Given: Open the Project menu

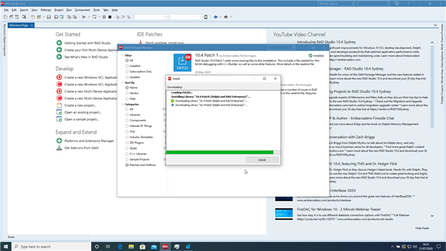Looking at the screenshot, I should coord(59,10).
